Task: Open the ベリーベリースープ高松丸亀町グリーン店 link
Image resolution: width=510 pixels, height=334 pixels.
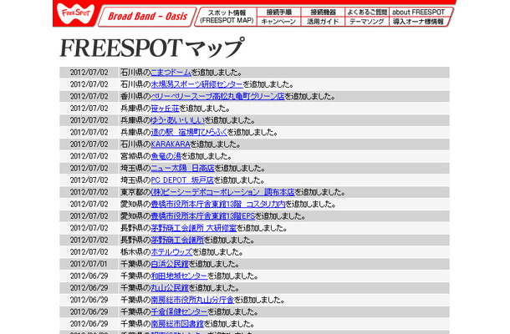Action: coord(217,97)
